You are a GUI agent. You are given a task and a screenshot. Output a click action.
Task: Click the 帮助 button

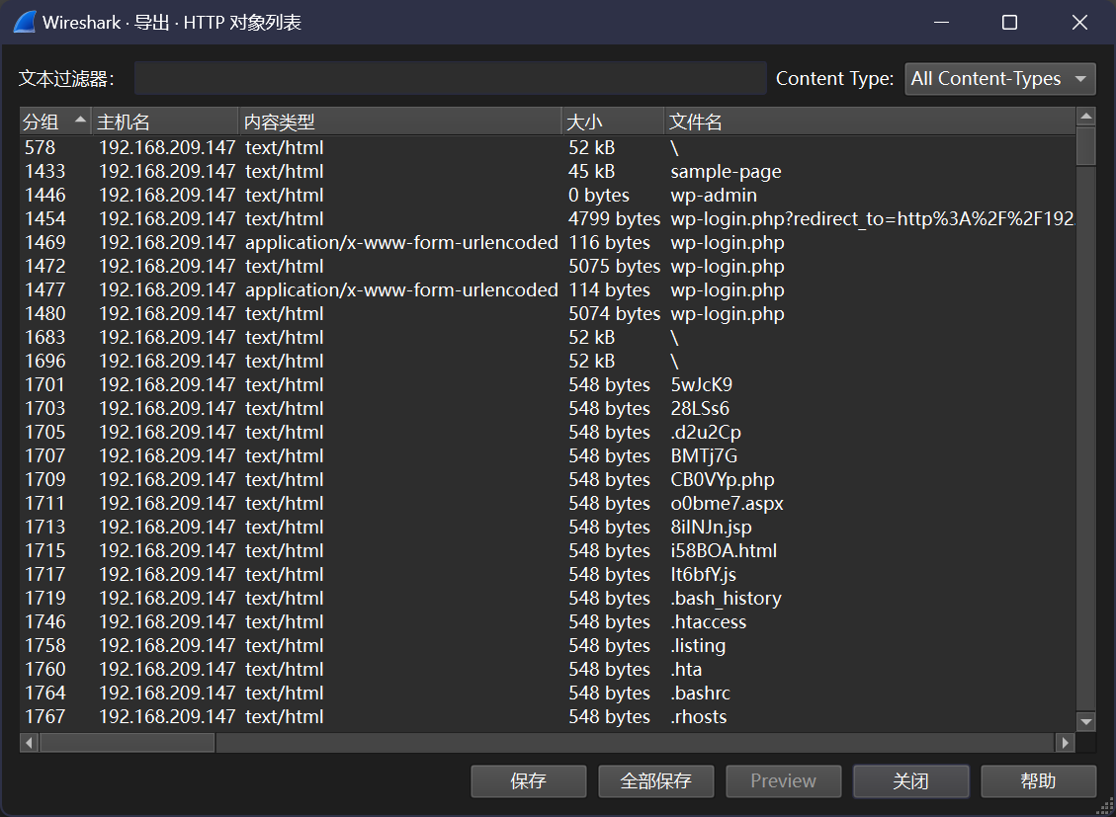click(x=1039, y=781)
